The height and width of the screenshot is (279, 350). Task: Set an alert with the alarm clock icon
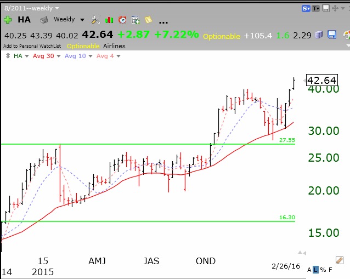122,20
